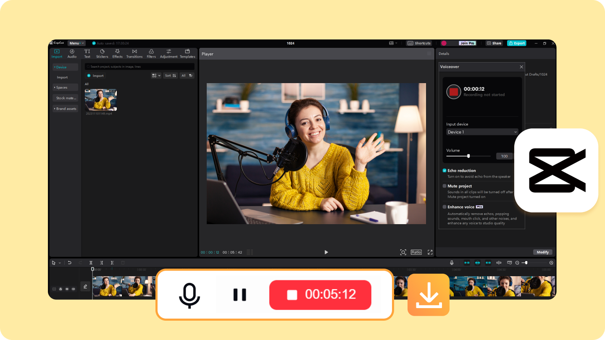605x340 pixels.
Task: Open the Filters panel
Action: pos(151,53)
